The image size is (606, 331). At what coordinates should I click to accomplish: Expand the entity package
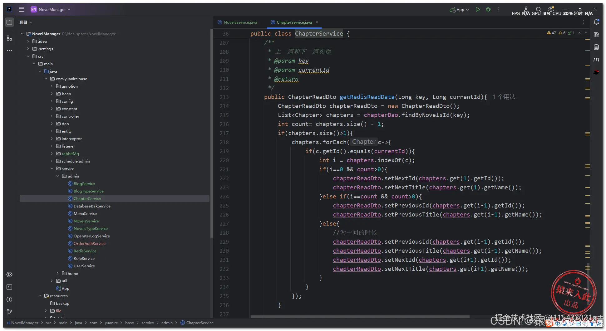tap(52, 131)
